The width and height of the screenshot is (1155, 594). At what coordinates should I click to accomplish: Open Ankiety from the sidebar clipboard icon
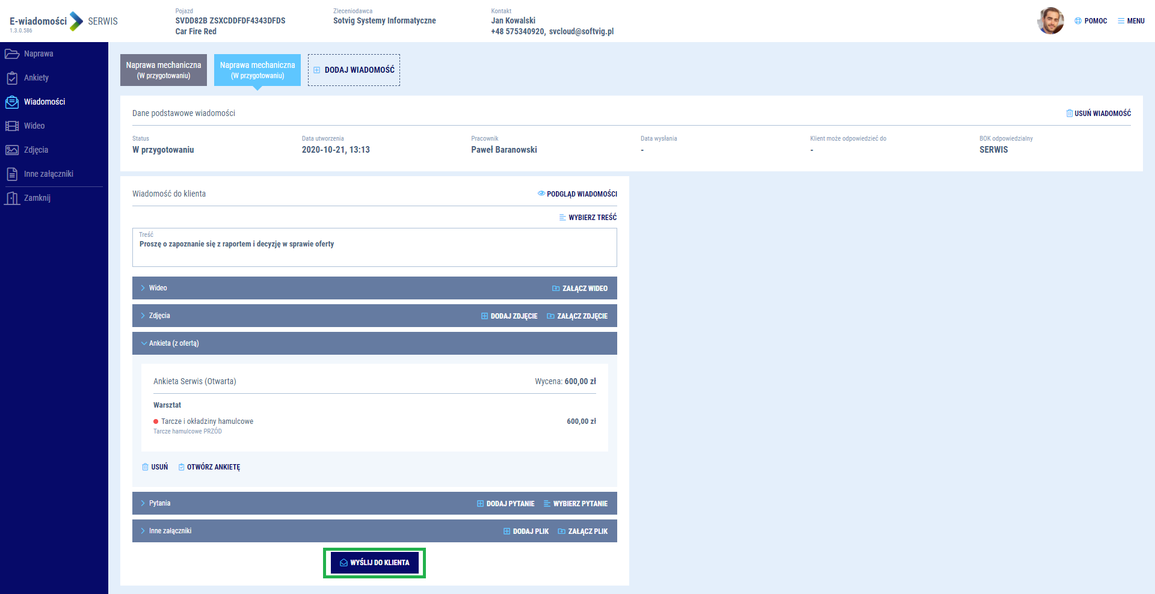[x=12, y=78]
